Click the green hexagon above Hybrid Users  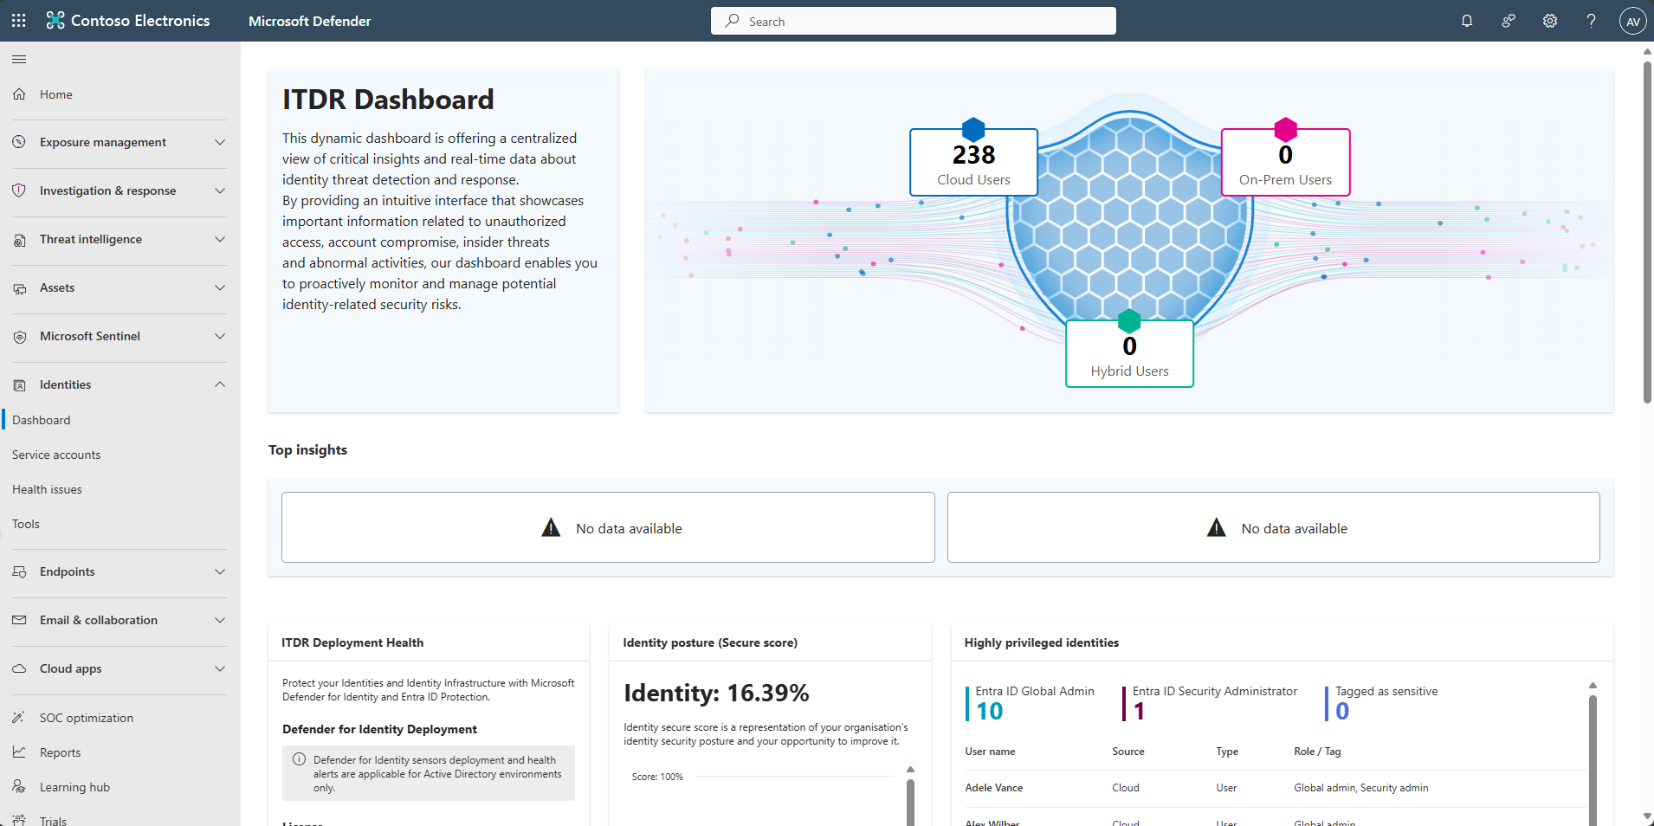click(x=1129, y=321)
